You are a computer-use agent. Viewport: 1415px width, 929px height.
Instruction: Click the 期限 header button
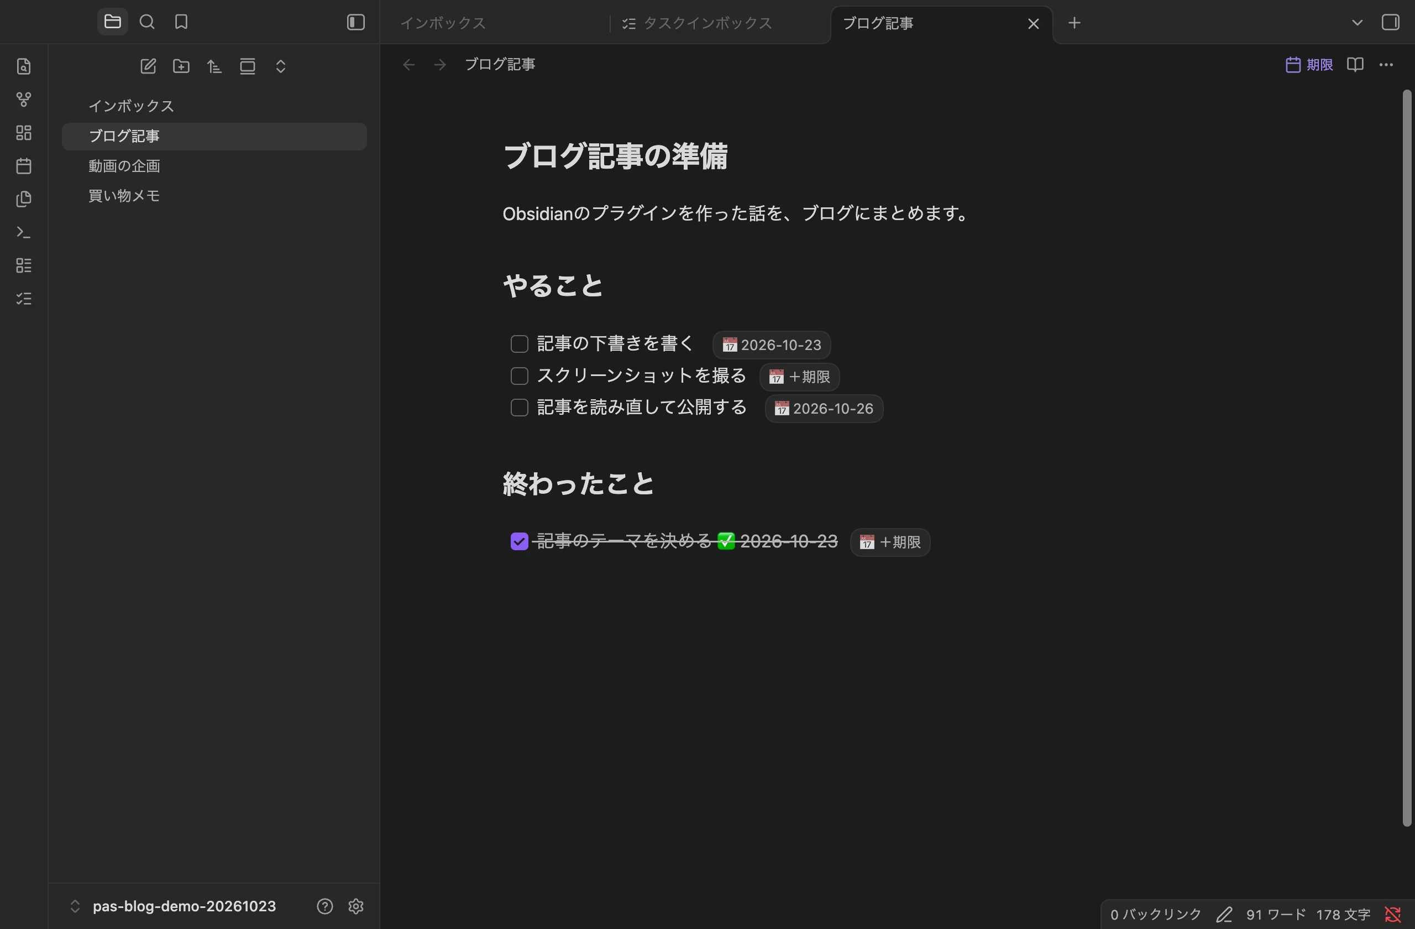click(1308, 65)
